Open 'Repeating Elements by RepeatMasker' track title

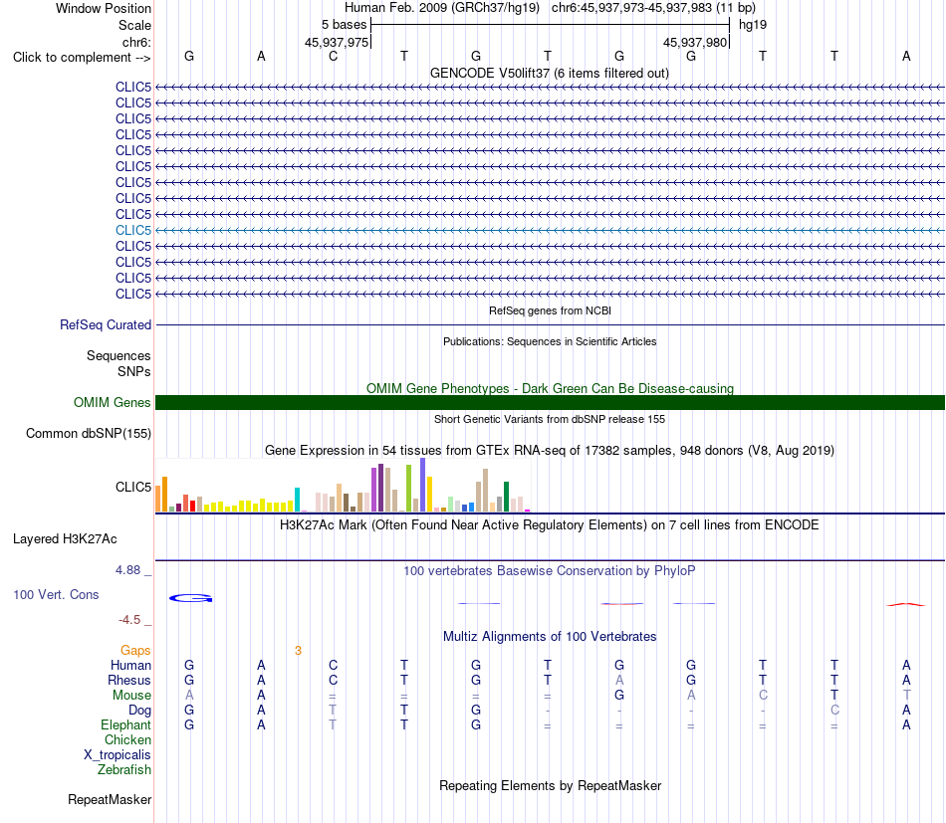tap(550, 786)
